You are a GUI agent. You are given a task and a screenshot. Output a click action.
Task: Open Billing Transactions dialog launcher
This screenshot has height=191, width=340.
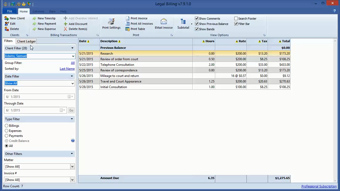(97, 35)
